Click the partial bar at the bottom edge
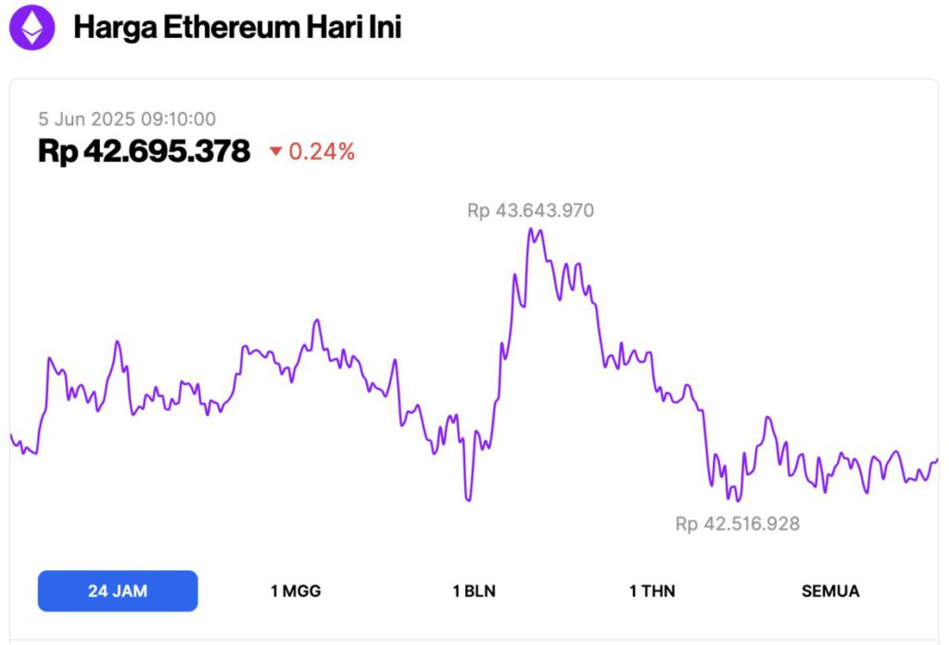Viewport: 949px width, 645px height. click(474, 641)
